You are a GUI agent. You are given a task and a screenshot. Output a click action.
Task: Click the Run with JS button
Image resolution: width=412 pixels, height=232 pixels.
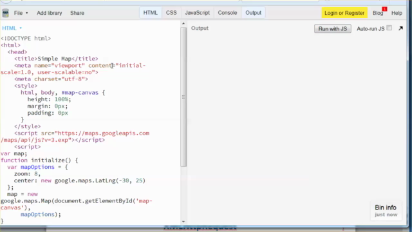(x=333, y=28)
